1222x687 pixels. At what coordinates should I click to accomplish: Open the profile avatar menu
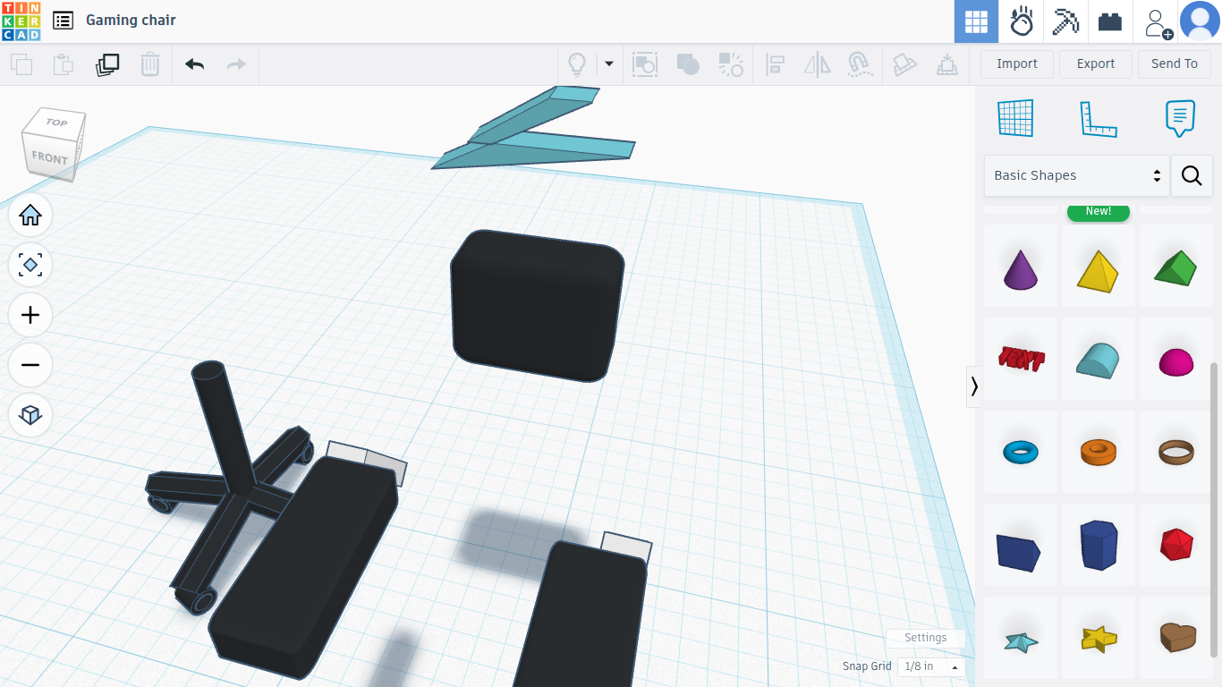1201,21
